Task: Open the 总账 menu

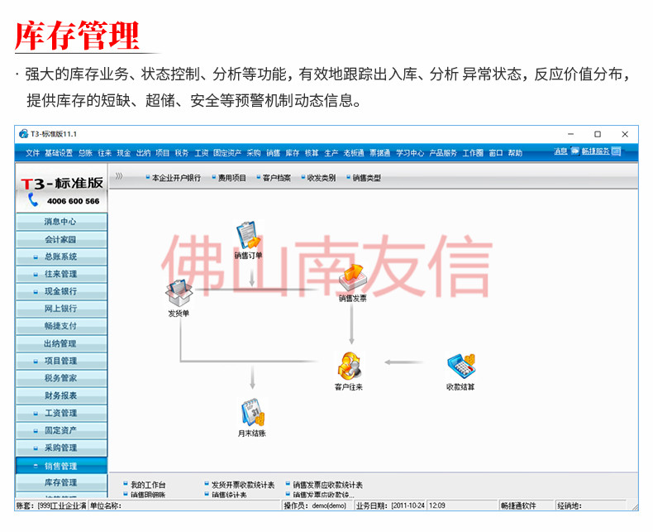Action: click(85, 153)
